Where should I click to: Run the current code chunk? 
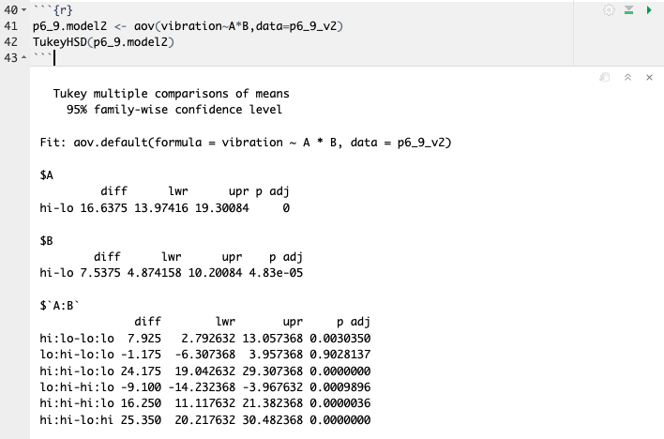(x=648, y=9)
